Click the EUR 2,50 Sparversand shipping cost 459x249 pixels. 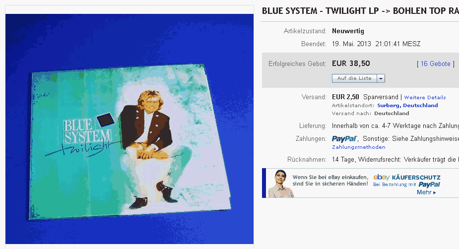[365, 97]
